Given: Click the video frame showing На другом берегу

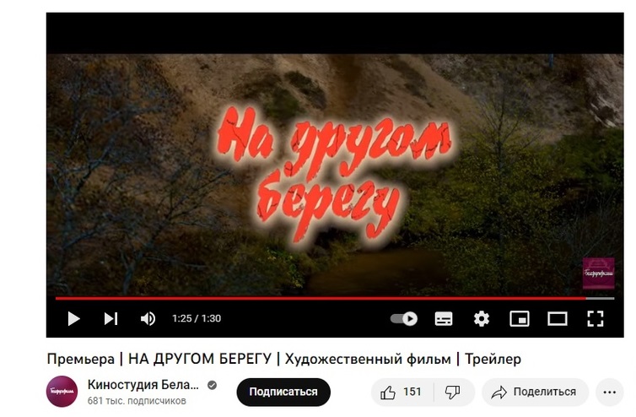Looking at the screenshot, I should pos(335,175).
